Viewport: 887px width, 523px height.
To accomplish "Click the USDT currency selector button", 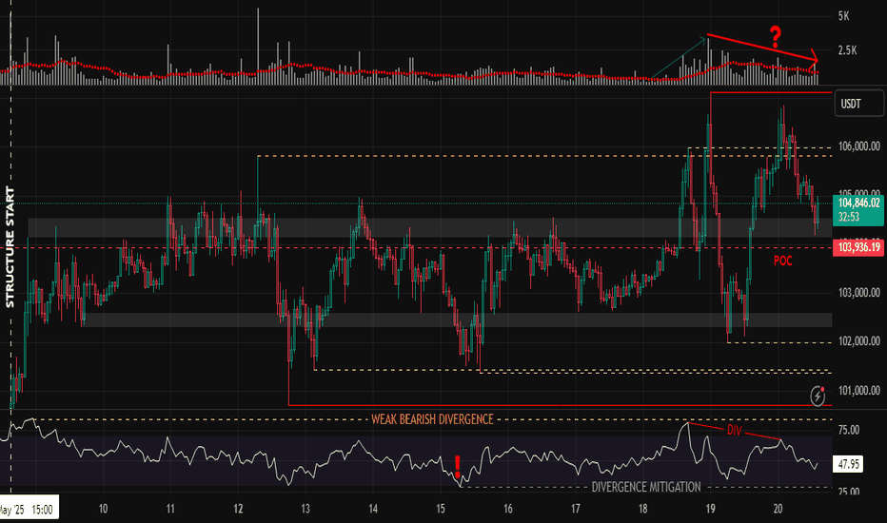I will (x=858, y=104).
